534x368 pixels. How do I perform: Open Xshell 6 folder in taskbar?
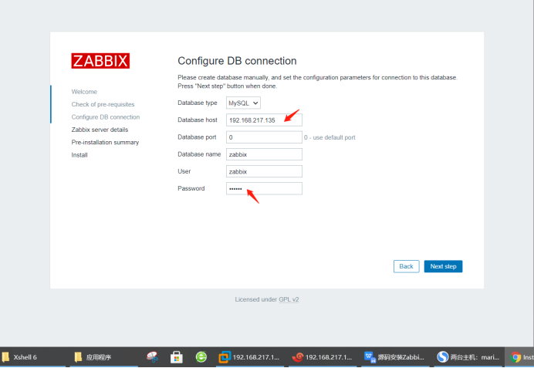click(20, 357)
